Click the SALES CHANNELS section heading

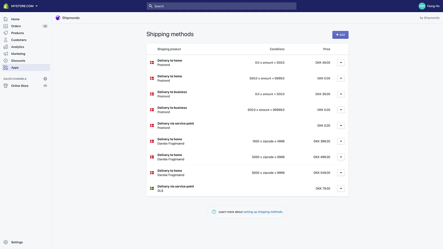click(15, 79)
